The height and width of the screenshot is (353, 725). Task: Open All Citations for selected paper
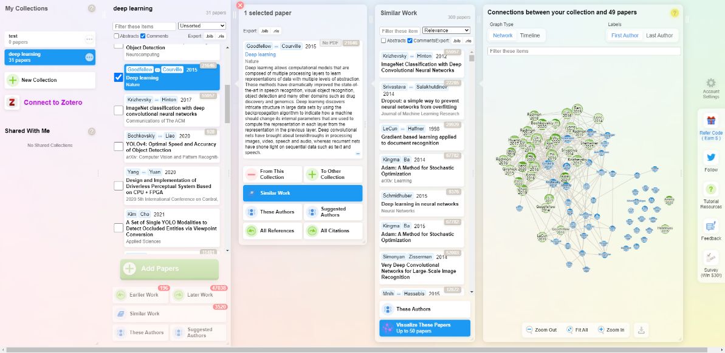click(333, 230)
